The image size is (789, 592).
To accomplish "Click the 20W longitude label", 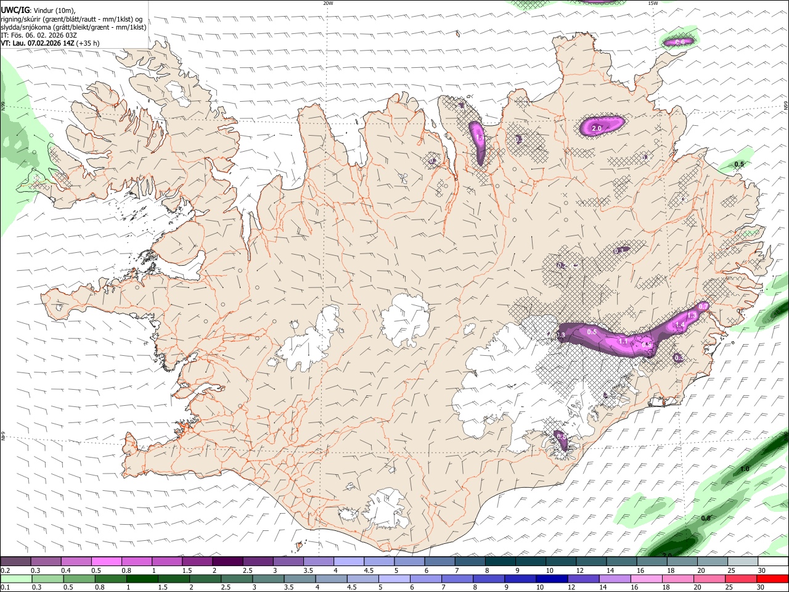I will pos(328,3).
